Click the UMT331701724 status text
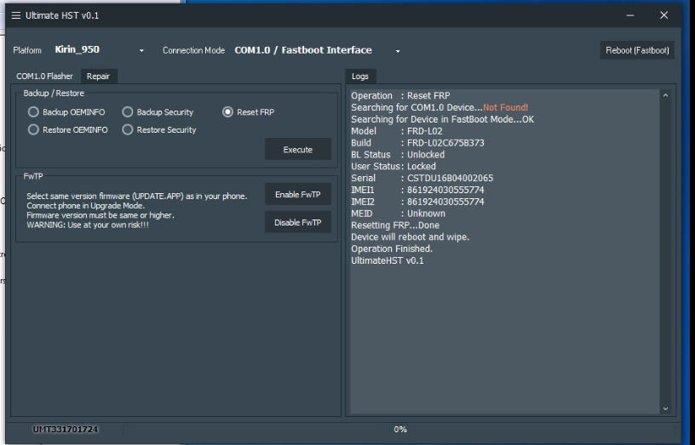 pyautogui.click(x=66, y=429)
